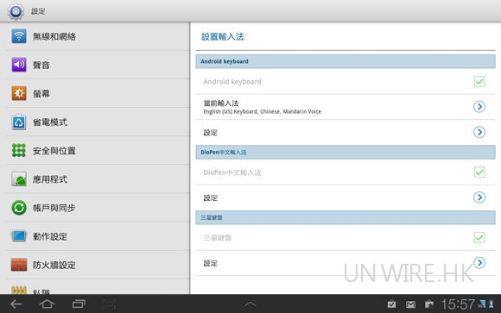The image size is (501, 313).
Task: Open the Wi-Fi icon for 無線和網絡
Action: [19, 36]
